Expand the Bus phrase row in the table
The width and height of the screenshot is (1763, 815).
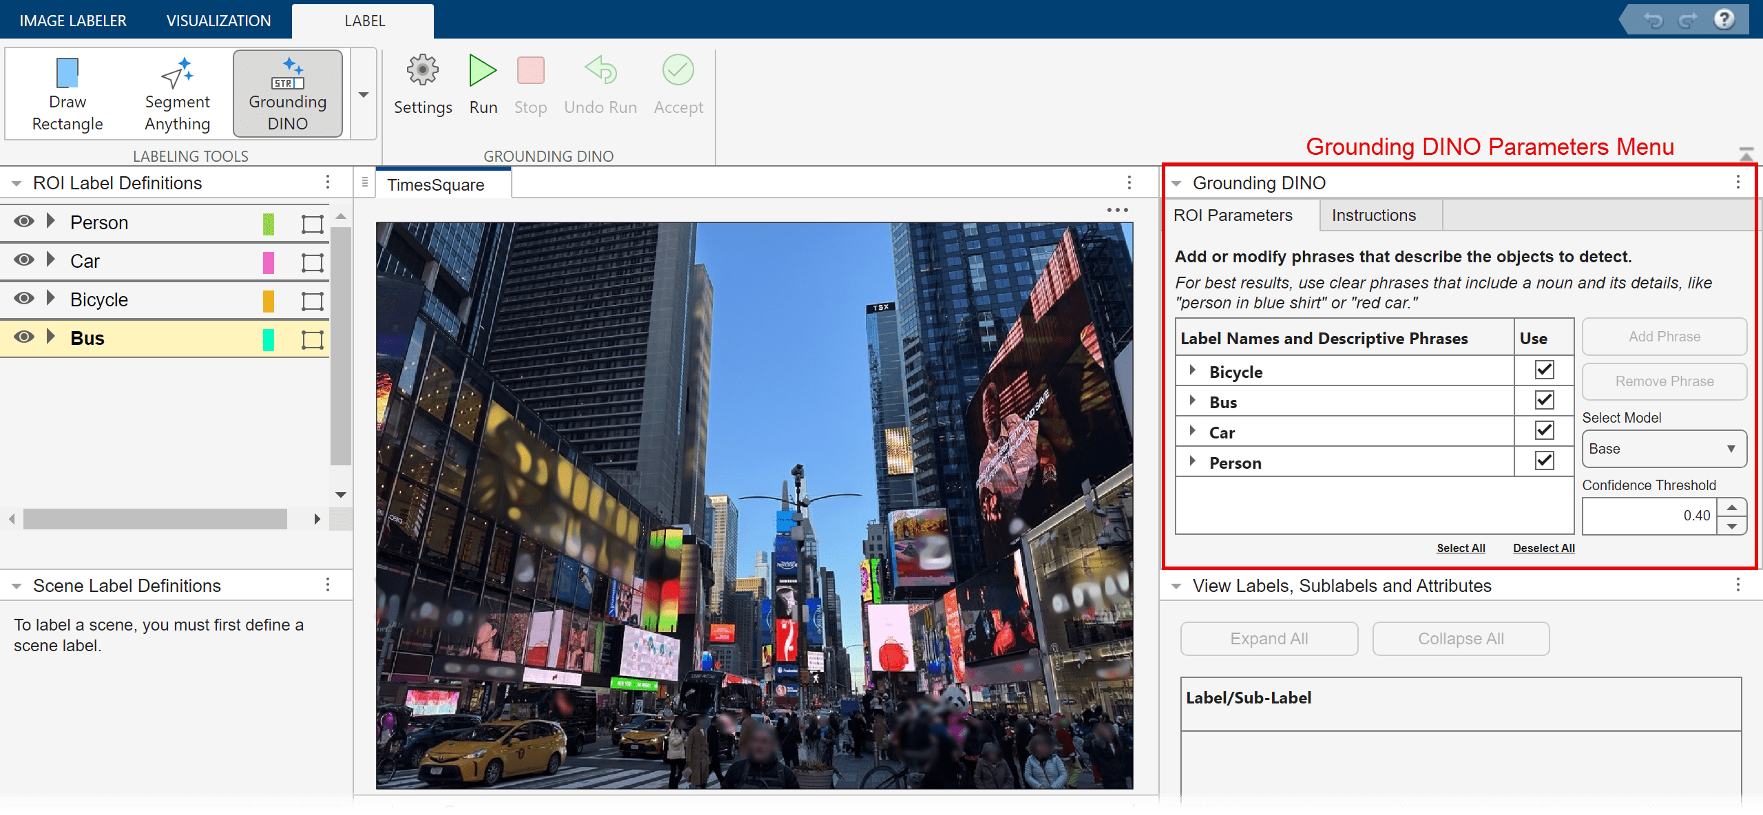pyautogui.click(x=1192, y=401)
